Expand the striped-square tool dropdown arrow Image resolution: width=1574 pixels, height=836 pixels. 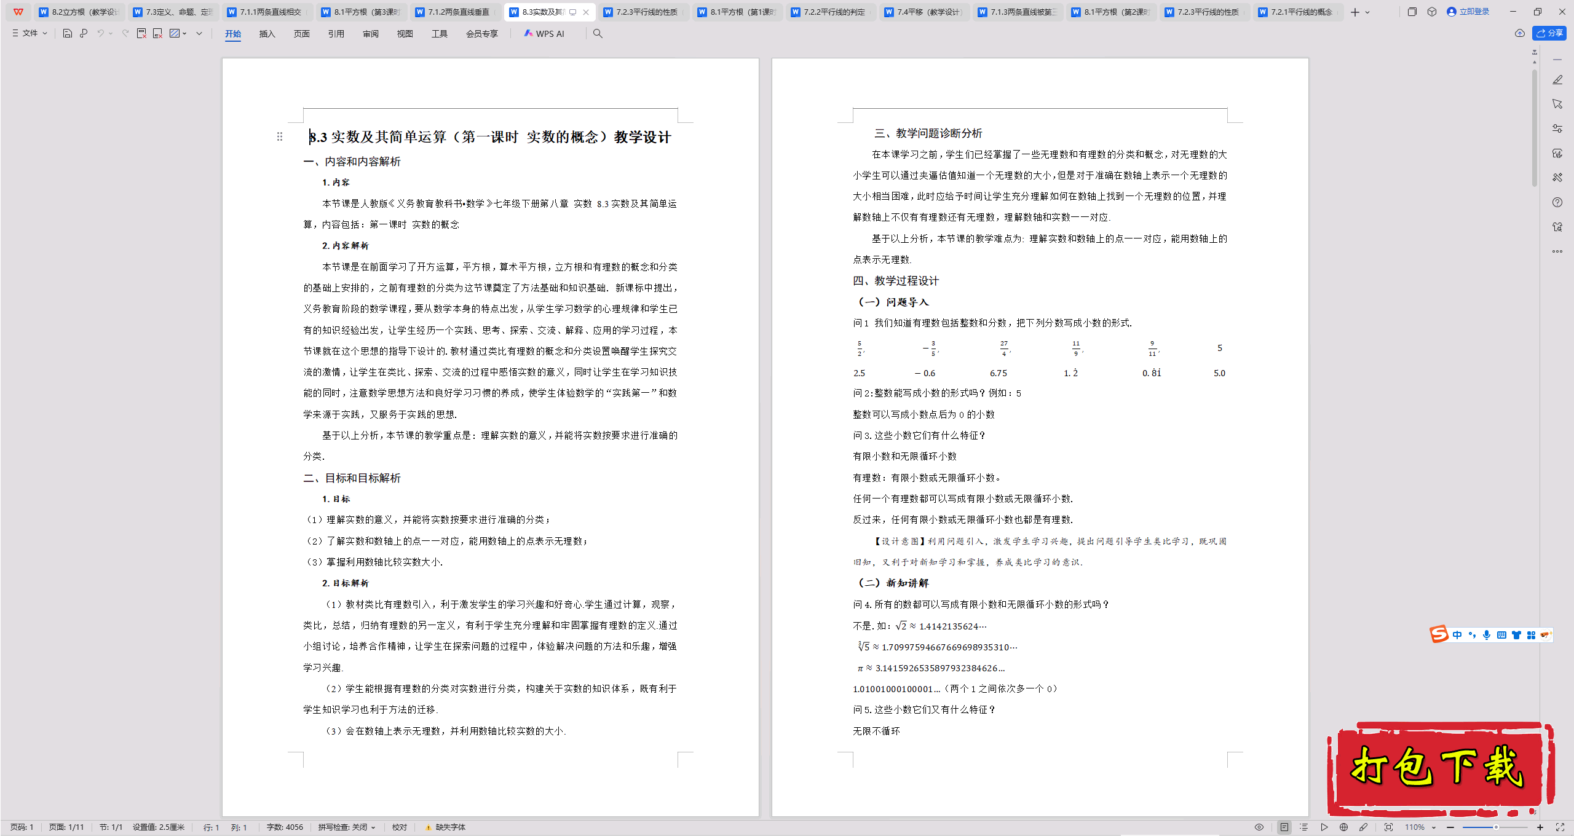184,33
